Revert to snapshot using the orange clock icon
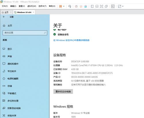 (81, 6)
